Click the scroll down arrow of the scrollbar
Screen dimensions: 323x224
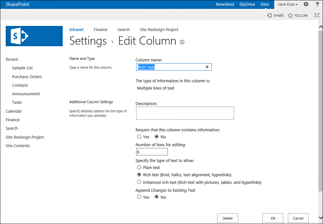320,218
